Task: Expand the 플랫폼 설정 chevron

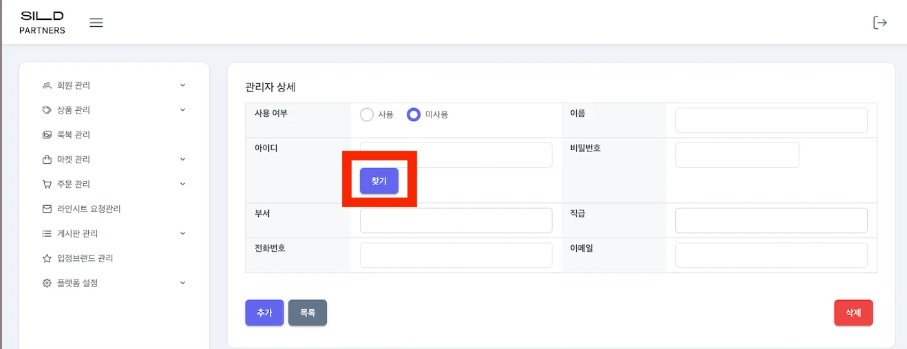Action: [182, 283]
